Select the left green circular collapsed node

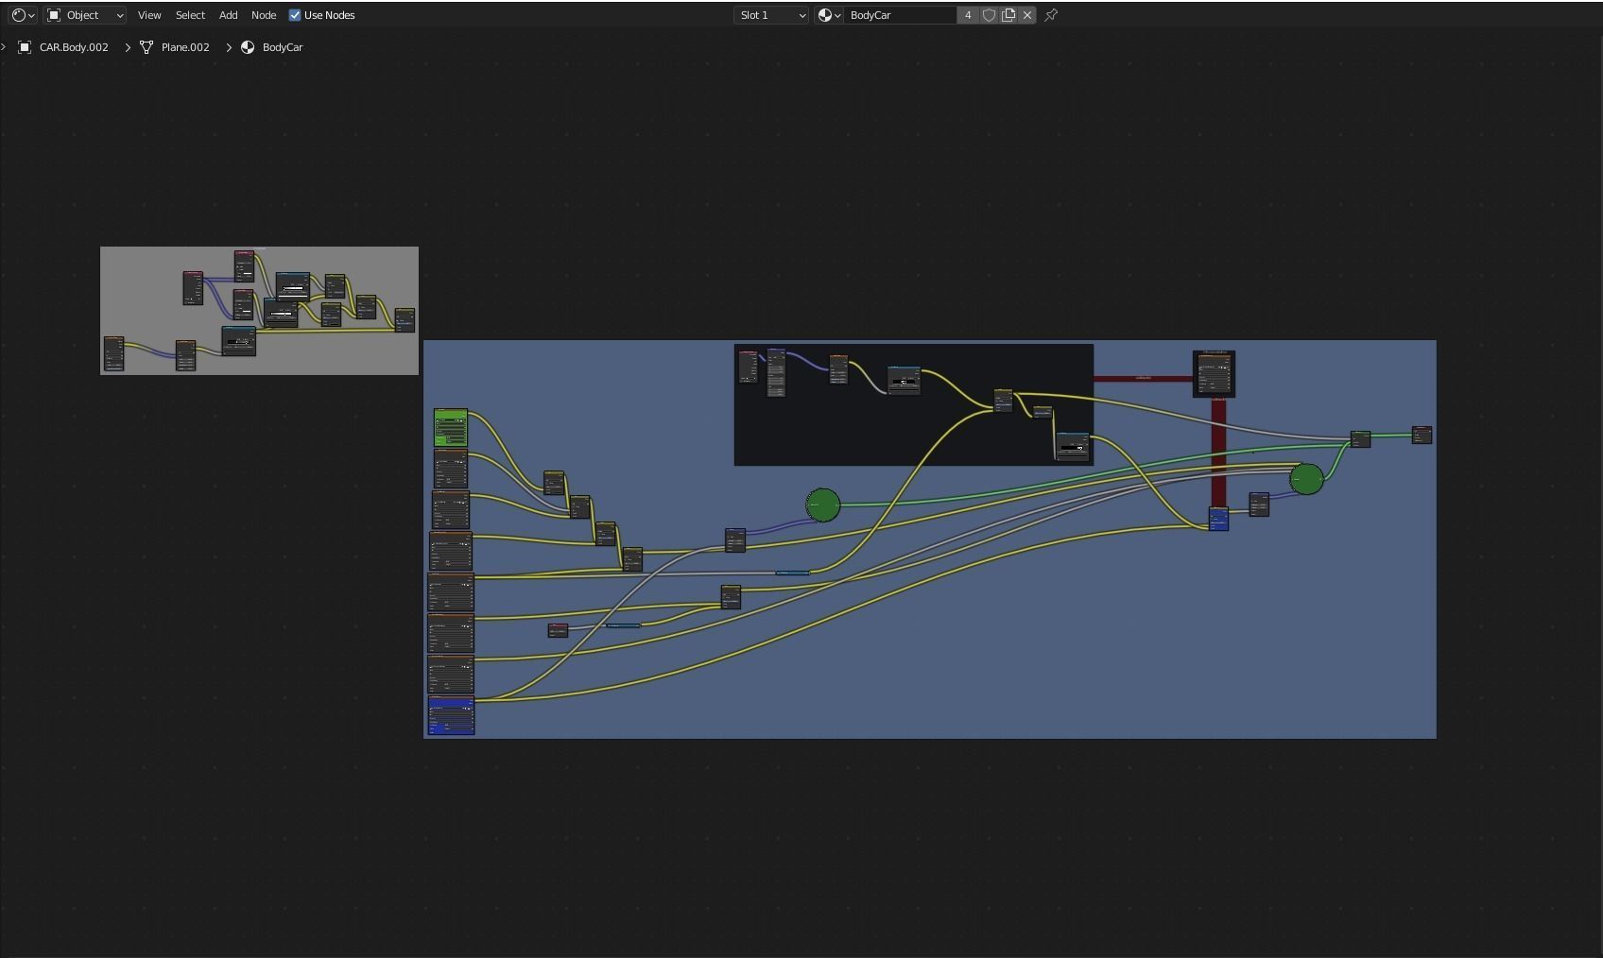point(823,505)
